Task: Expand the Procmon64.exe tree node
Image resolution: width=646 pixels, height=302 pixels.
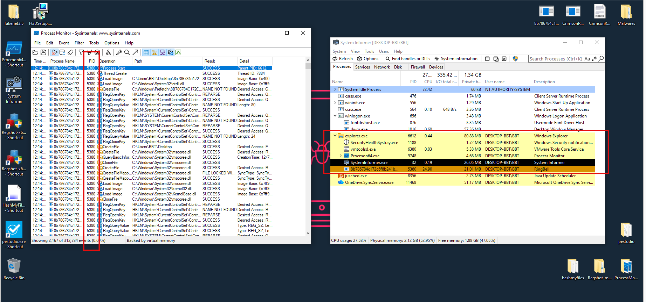Action: click(341, 156)
